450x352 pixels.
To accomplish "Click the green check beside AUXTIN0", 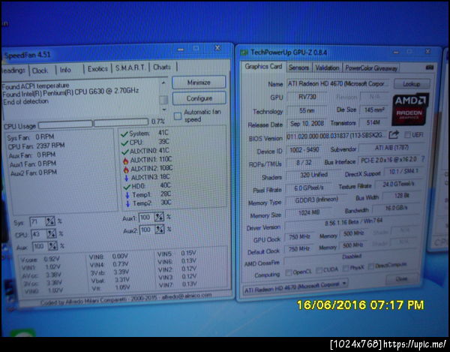I will click(124, 152).
